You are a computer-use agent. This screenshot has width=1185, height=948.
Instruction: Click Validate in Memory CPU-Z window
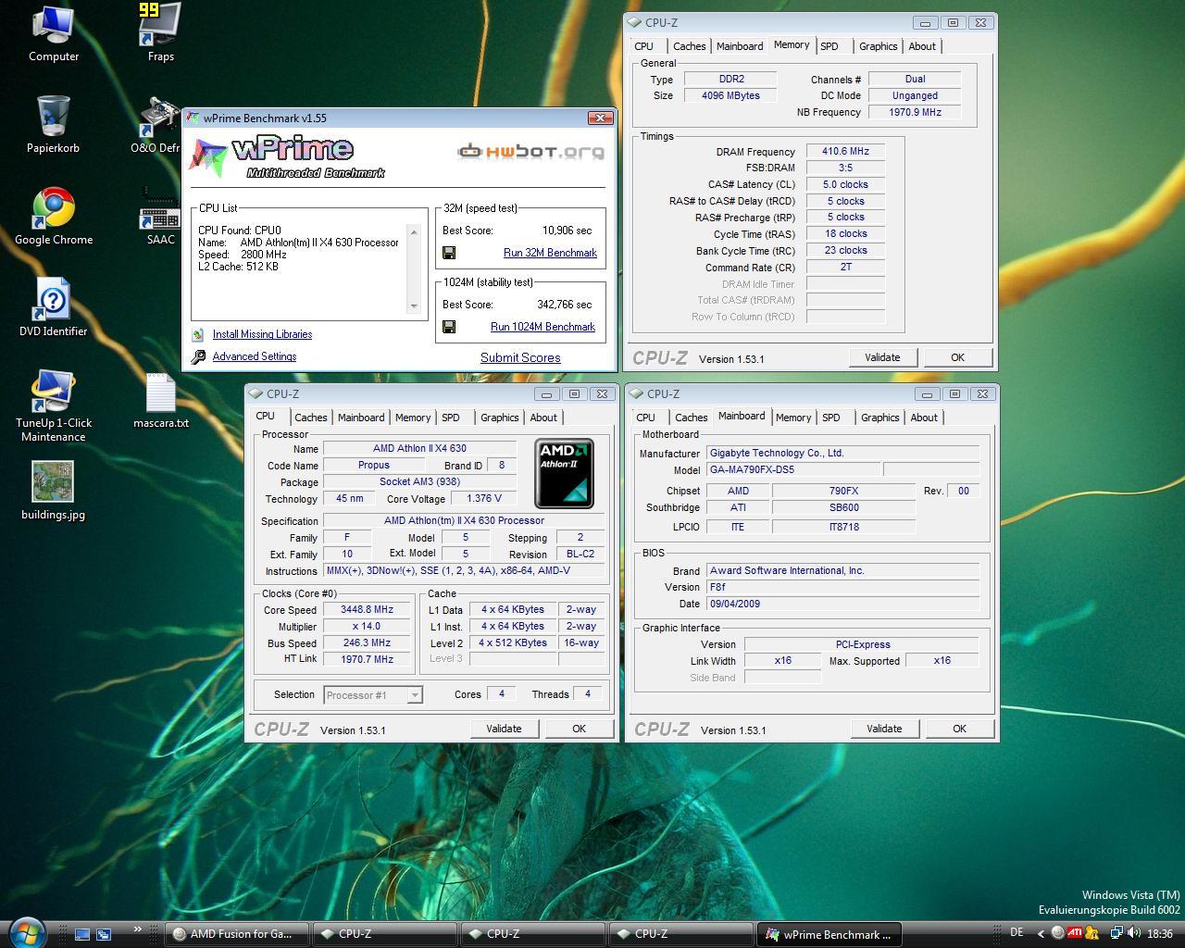(882, 357)
